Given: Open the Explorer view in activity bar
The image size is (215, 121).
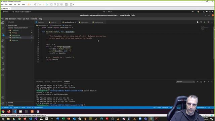Looking at the screenshot, I should point(3,23).
